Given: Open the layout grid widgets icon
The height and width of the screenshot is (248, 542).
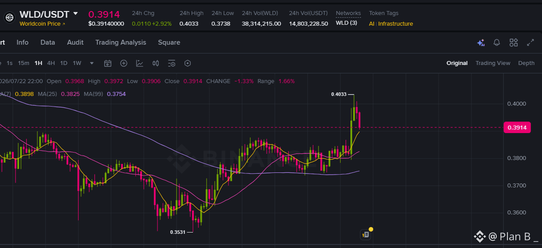Looking at the screenshot, I should coord(514,42).
